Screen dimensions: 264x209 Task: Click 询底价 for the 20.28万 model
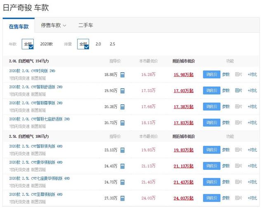212,106
